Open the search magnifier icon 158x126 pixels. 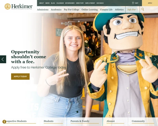(x=143, y=9)
